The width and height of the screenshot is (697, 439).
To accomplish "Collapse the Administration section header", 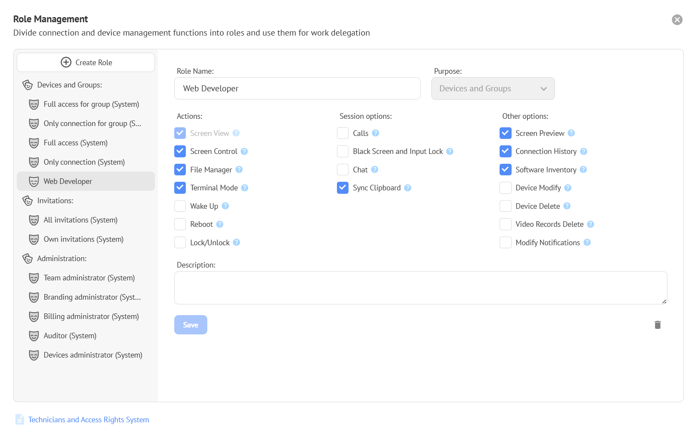I will click(x=62, y=259).
